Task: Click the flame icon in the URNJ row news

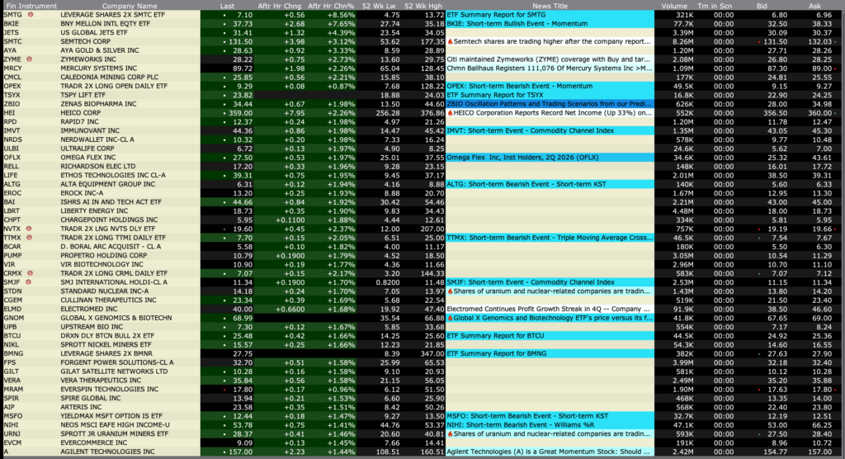Action: (450, 433)
